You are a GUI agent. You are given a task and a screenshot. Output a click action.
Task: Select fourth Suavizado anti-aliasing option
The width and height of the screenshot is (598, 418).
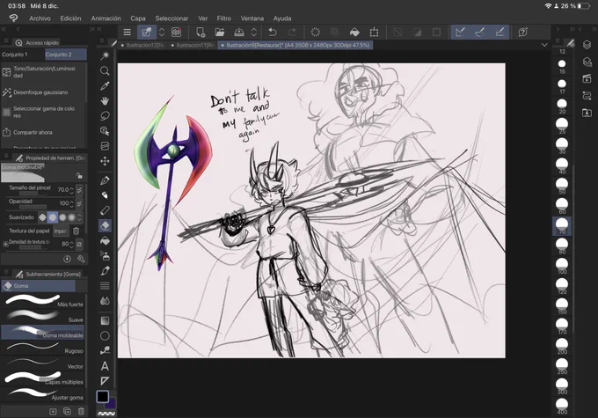71,217
